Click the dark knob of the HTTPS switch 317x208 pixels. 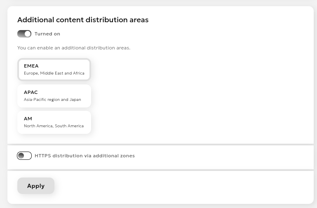click(x=21, y=156)
